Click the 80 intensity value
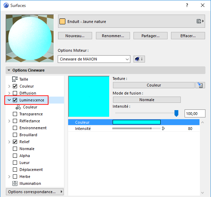The height and width of the screenshot is (197, 211). coord(190,129)
